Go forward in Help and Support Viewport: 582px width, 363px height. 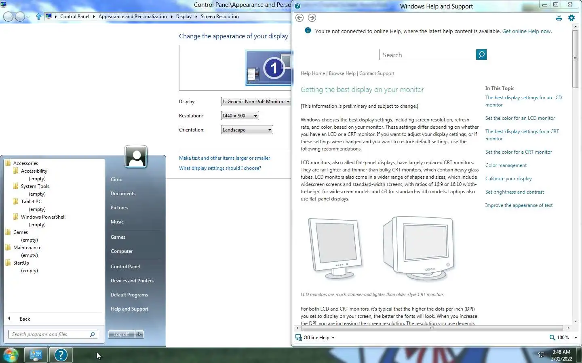[x=312, y=18]
